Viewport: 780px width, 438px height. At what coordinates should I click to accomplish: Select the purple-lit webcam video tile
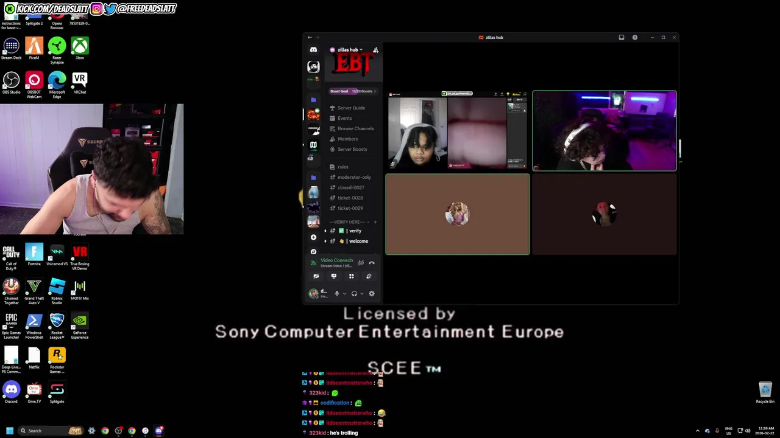click(x=604, y=131)
